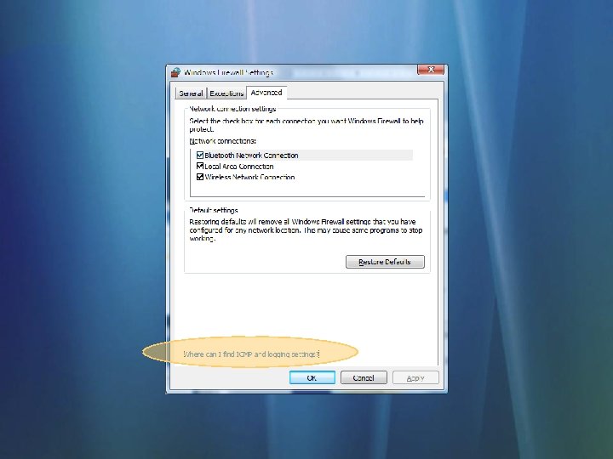Viewport: 613px width, 459px height.
Task: Close the Windows Firewall Settings dialog
Action: tap(431, 70)
